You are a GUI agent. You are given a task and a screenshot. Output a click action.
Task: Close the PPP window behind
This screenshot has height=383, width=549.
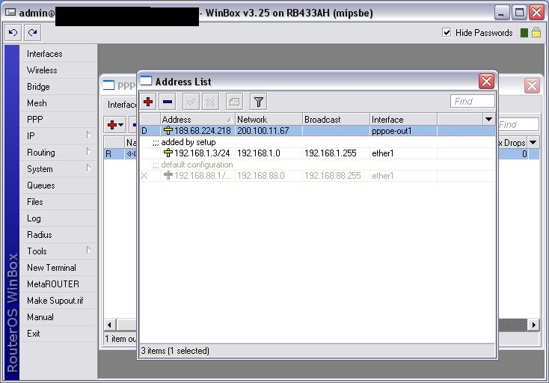(532, 85)
